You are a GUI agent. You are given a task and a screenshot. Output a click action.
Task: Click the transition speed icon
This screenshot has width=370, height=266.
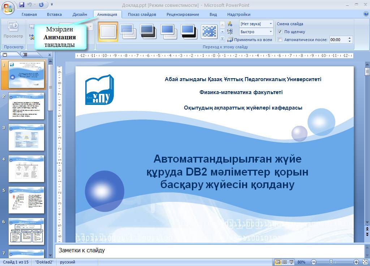coord(230,32)
